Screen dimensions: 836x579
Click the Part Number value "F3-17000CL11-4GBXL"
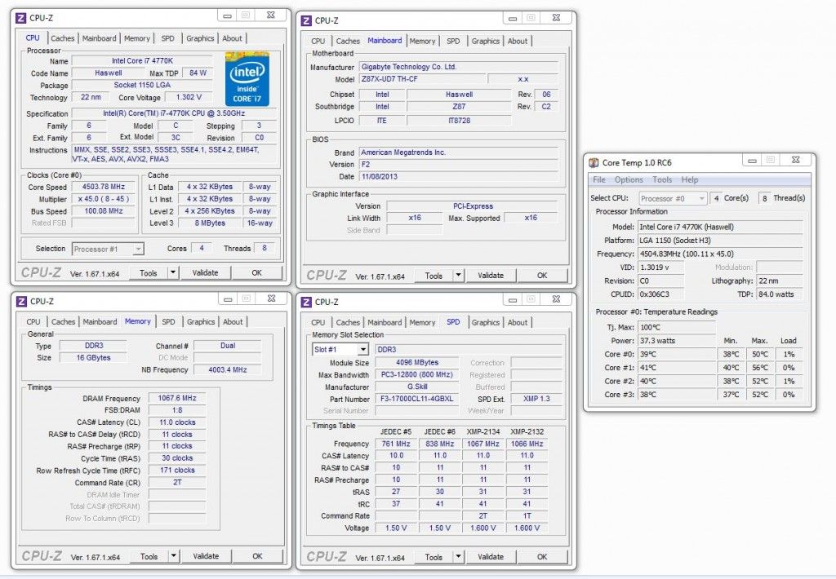417,399
